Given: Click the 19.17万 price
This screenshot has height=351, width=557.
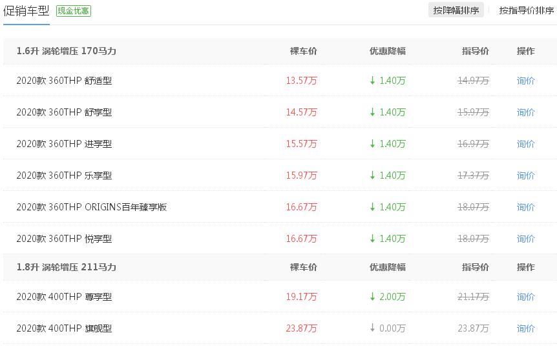Looking at the screenshot, I should [301, 297].
